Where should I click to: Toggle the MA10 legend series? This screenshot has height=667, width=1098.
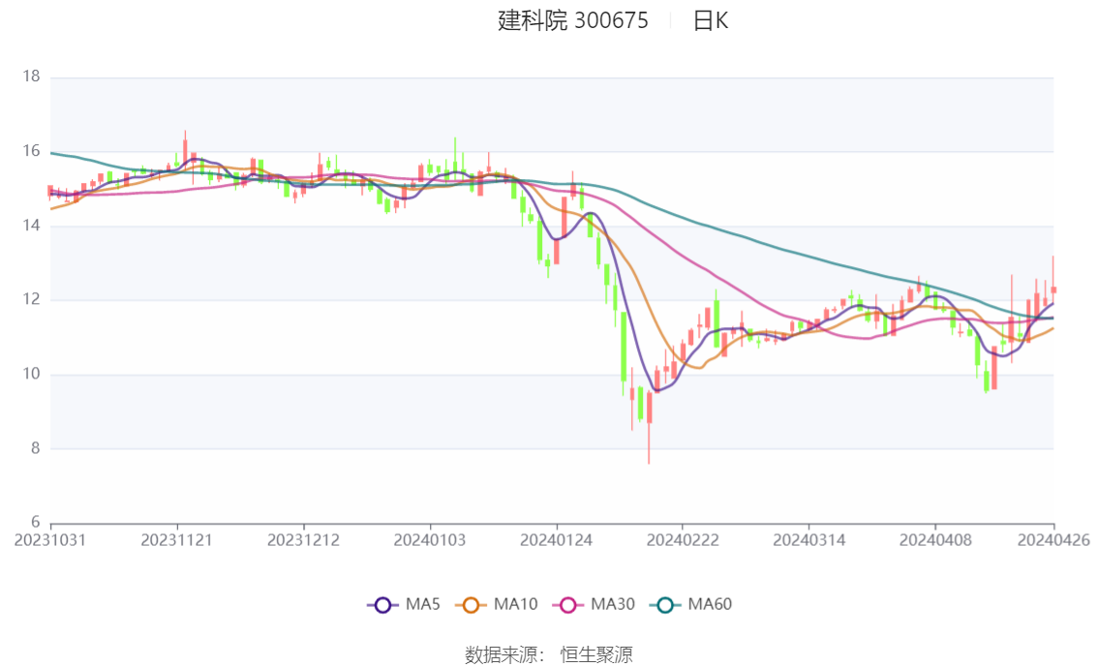(x=497, y=605)
